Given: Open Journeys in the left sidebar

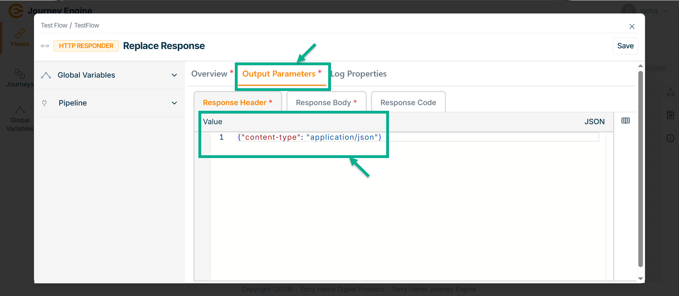Looking at the screenshot, I should tap(20, 78).
